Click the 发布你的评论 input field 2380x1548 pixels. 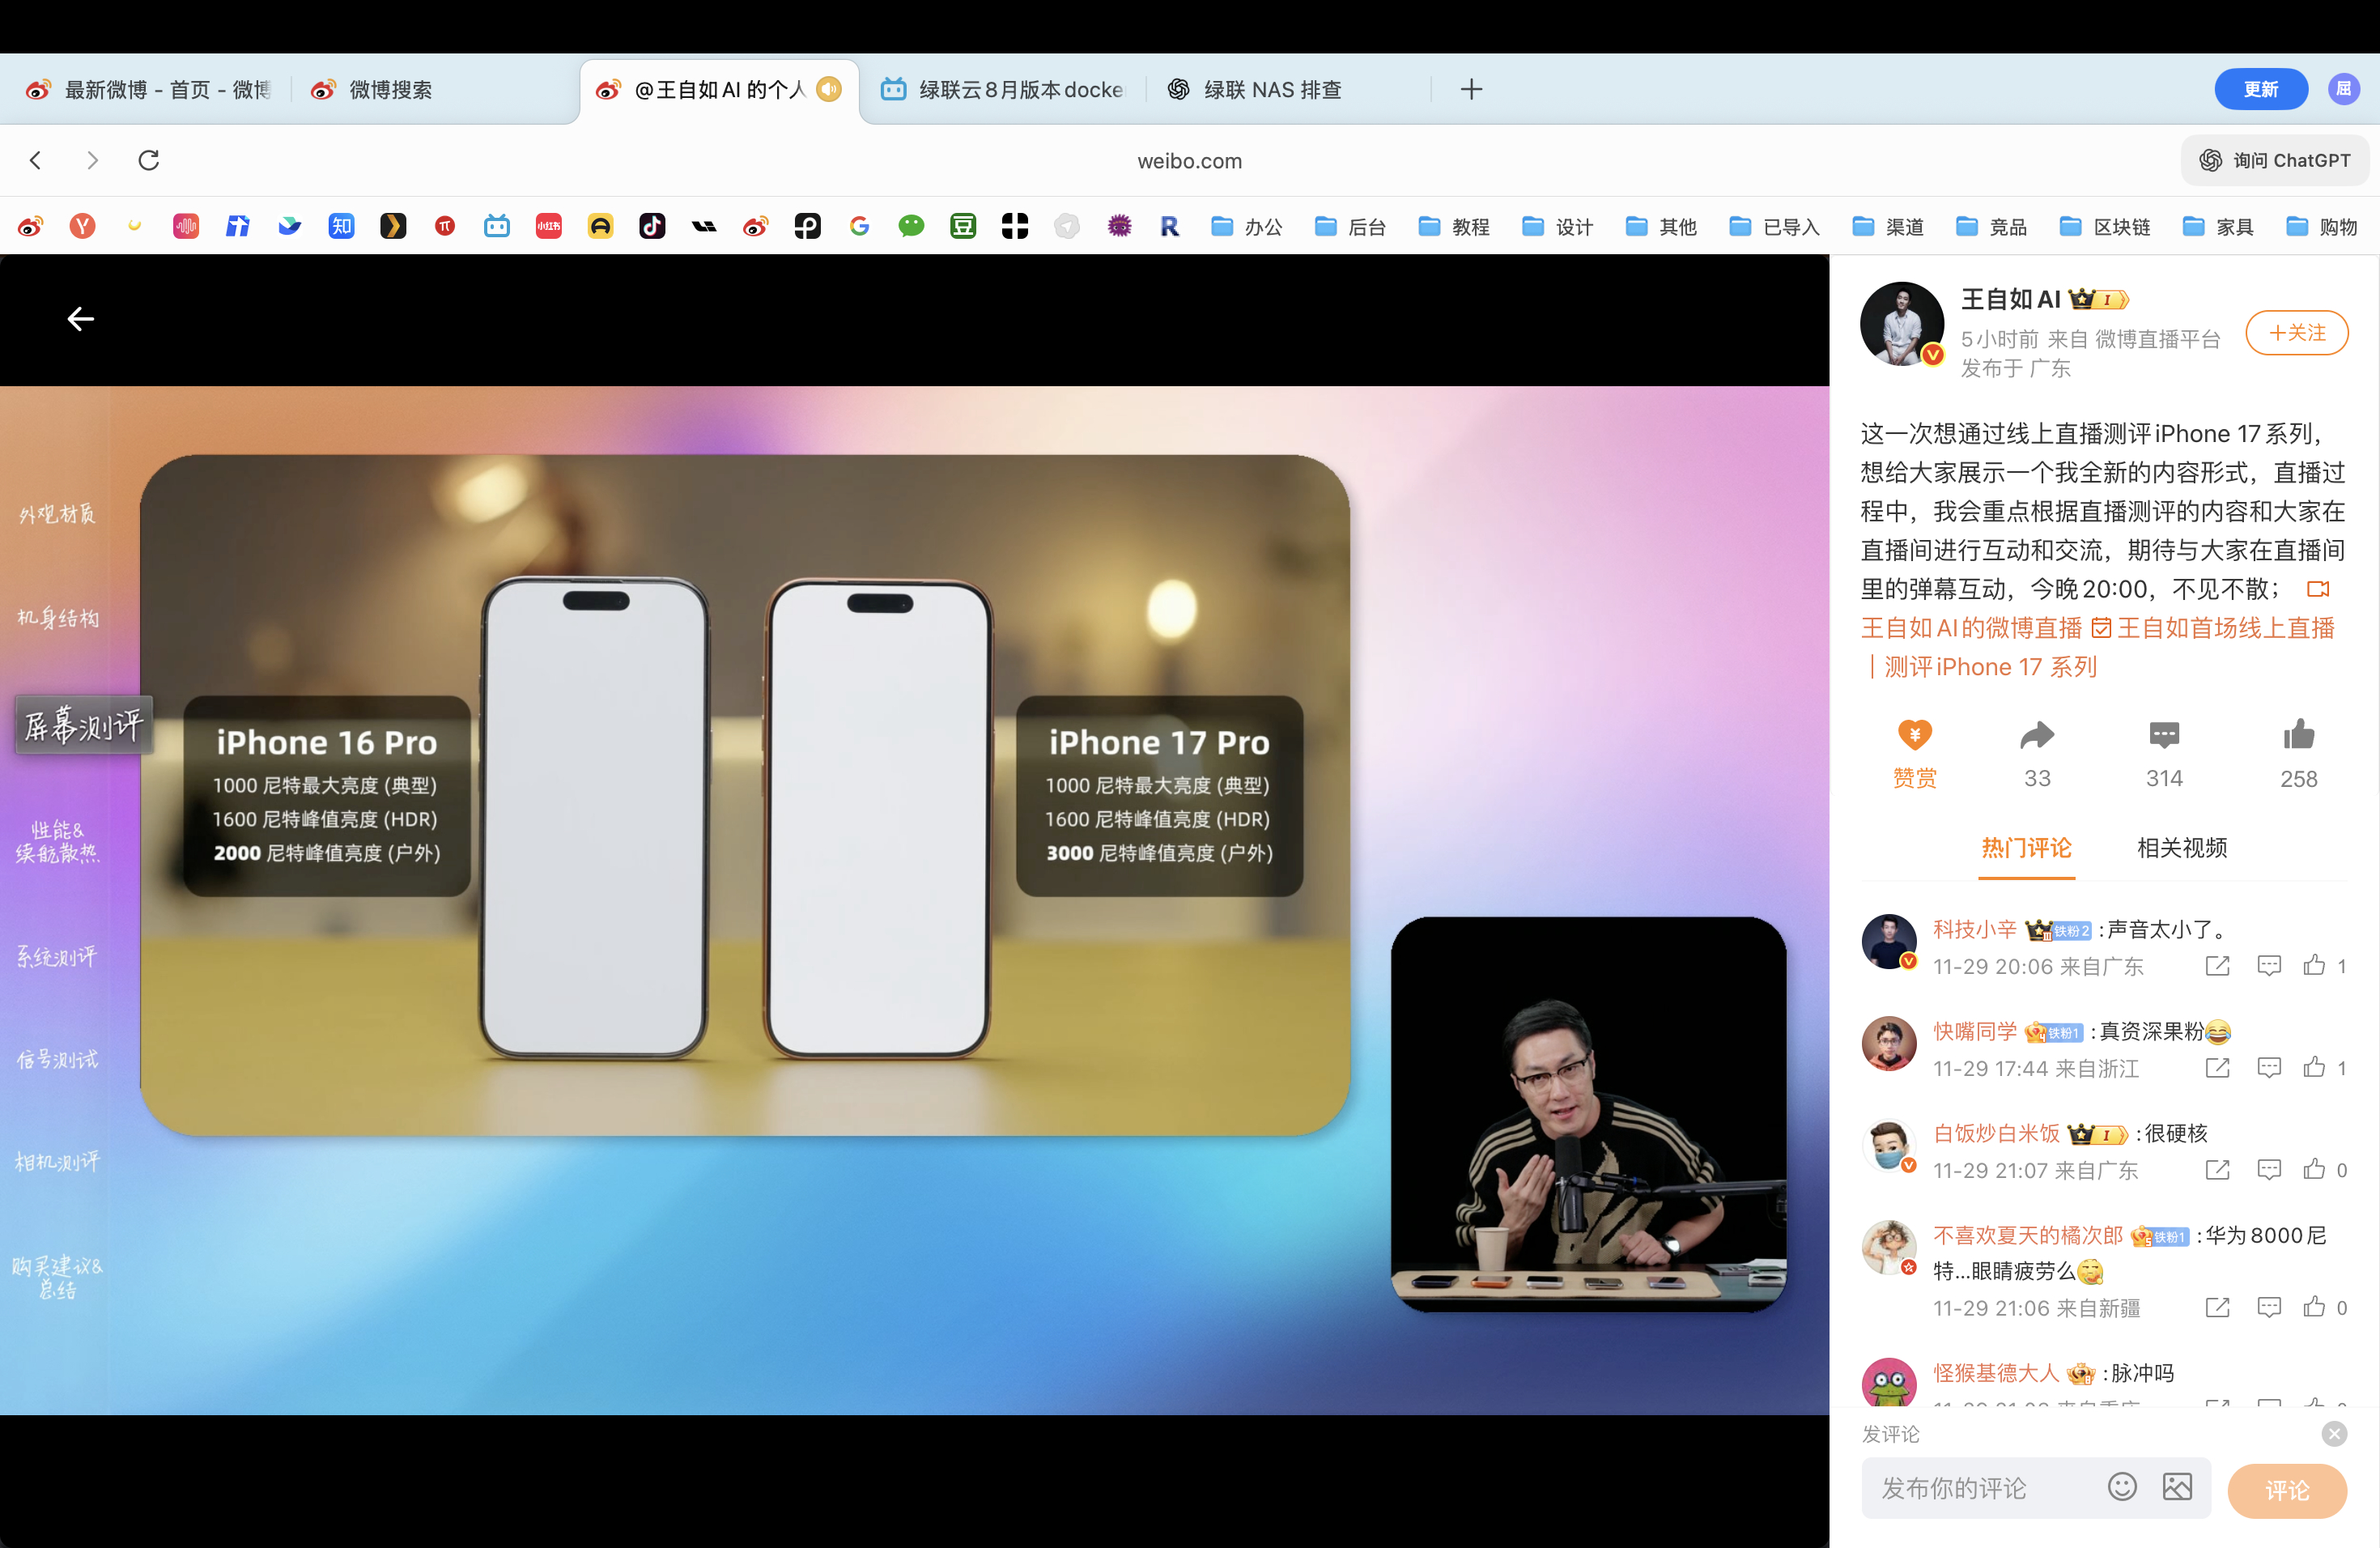(x=1980, y=1488)
